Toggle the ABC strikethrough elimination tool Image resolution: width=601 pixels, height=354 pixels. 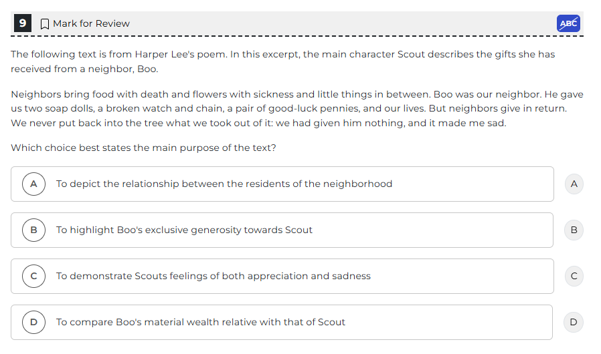(568, 23)
